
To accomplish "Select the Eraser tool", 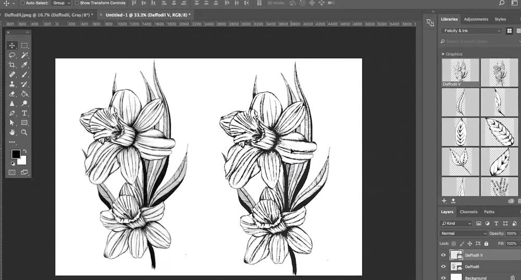I will (12, 94).
